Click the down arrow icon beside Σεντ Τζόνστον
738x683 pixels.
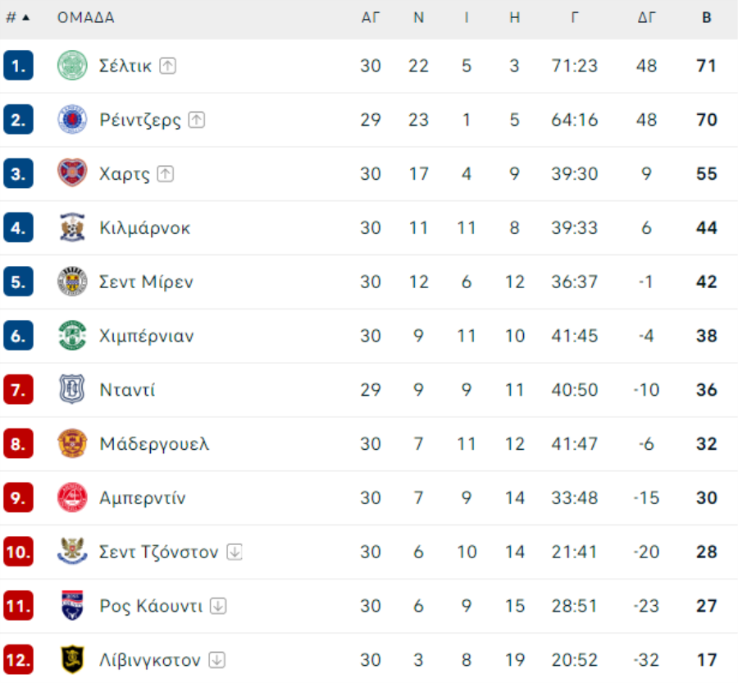tap(235, 552)
